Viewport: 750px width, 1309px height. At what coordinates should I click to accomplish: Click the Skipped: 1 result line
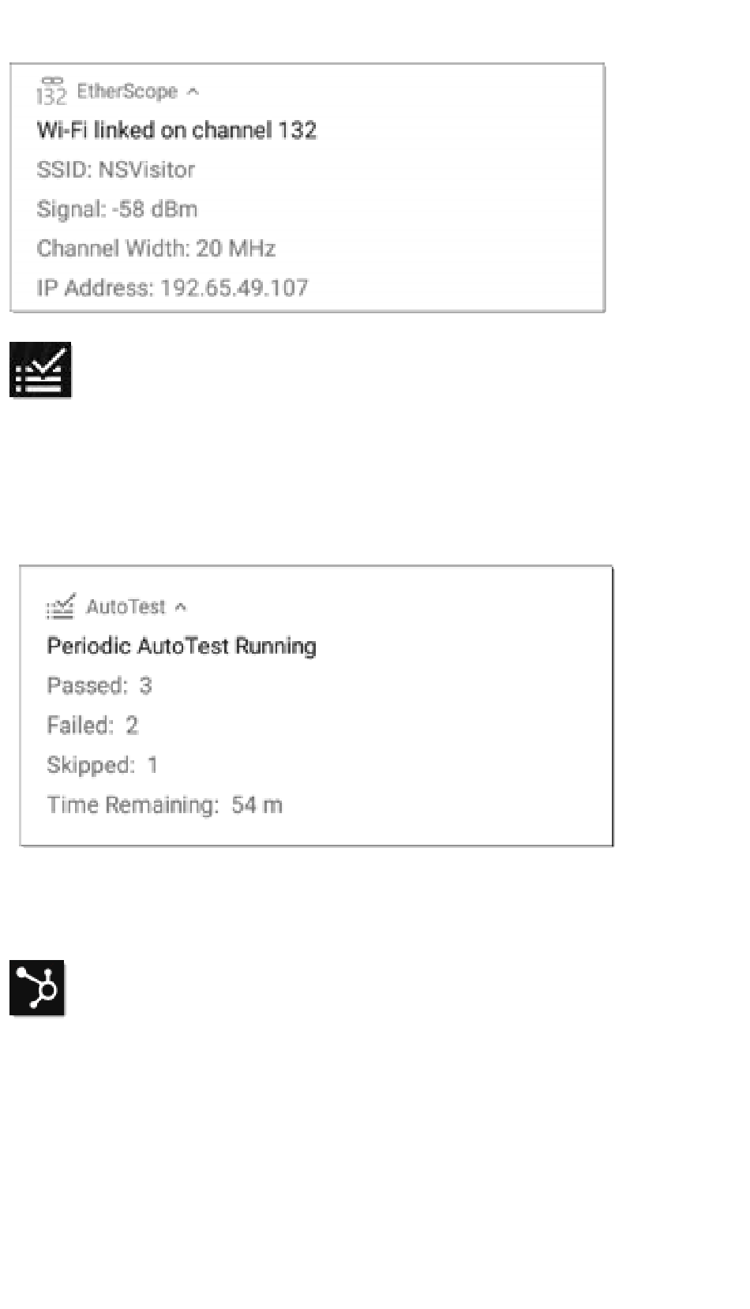click(x=102, y=765)
